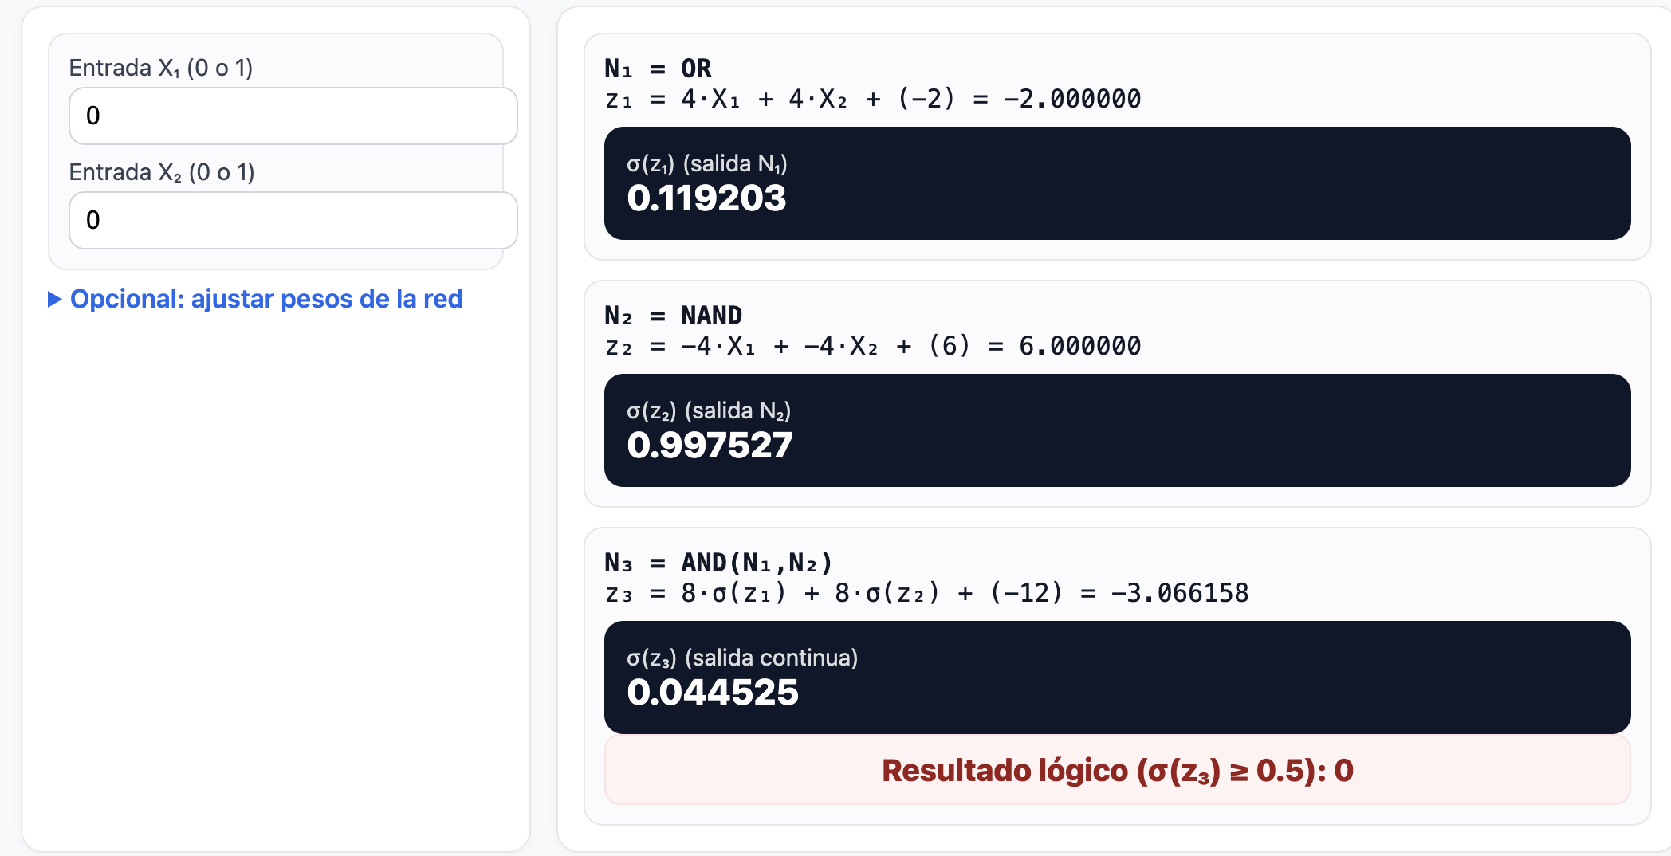This screenshot has width=1671, height=856.
Task: Click the N₁ = OR heading
Action: 658,69
